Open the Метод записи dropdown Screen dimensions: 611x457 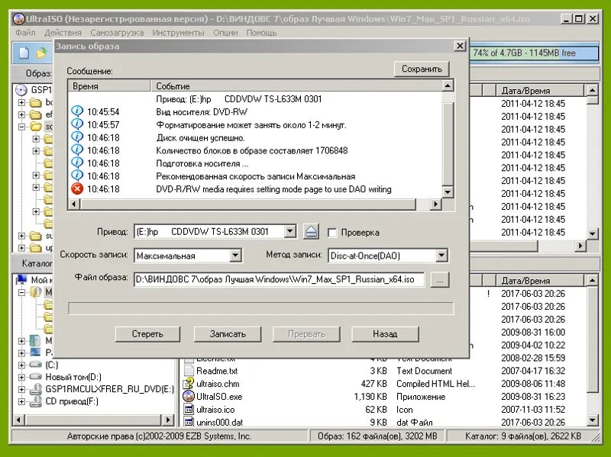(441, 256)
